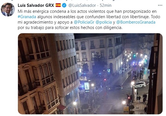Open the #Granada hashtag
This screenshot has width=166, height=116.
27,17
